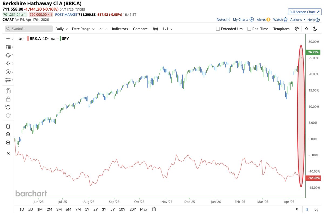Open the chart settings gear

coord(297,29)
